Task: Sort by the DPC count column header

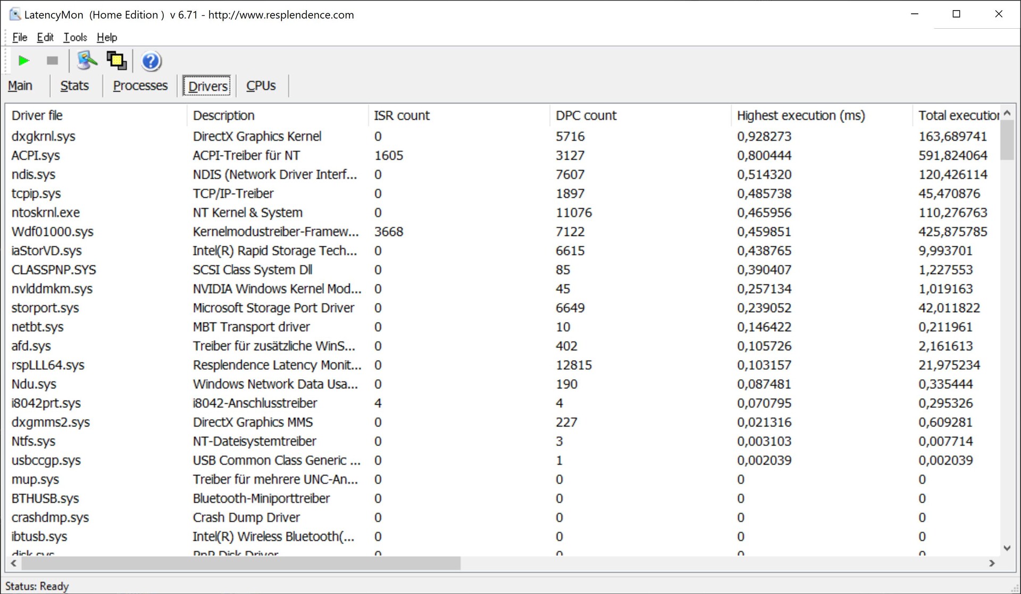Action: (x=585, y=115)
